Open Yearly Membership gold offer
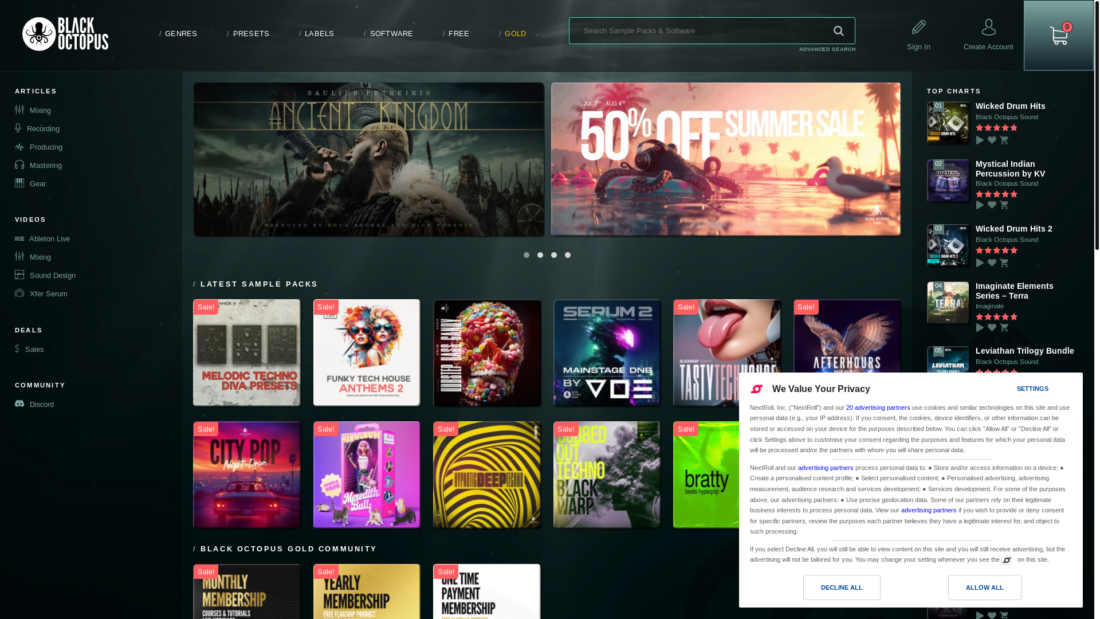Image resolution: width=1100 pixels, height=619 pixels. (367, 591)
